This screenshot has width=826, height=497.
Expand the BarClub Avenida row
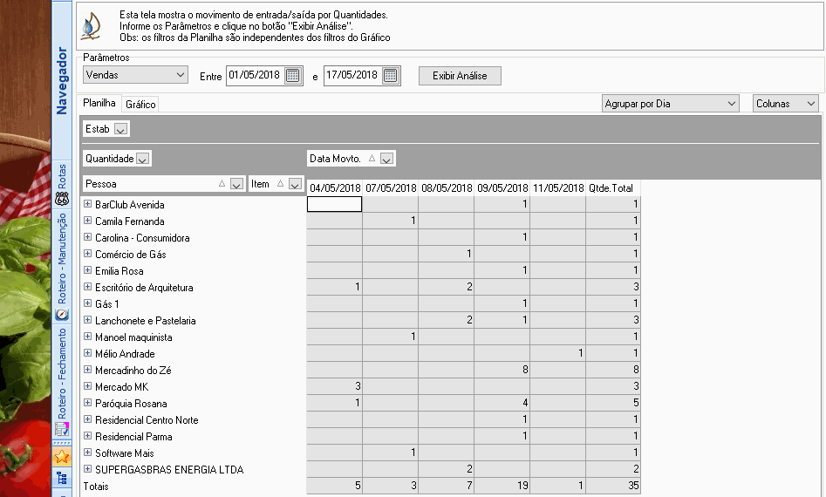pyautogui.click(x=88, y=204)
